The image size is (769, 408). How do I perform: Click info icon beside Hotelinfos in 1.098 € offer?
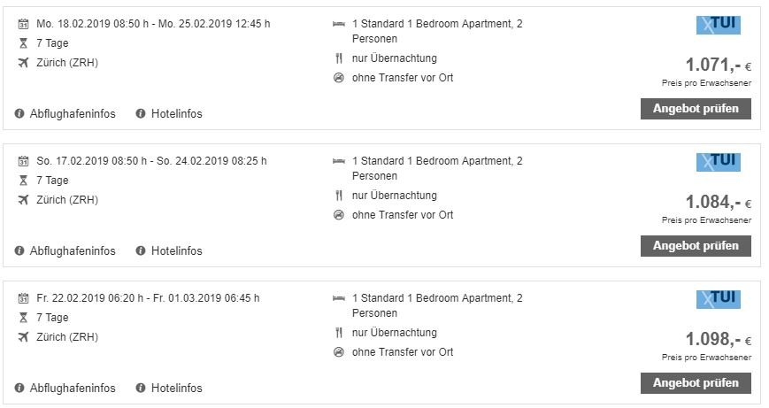pos(141,389)
